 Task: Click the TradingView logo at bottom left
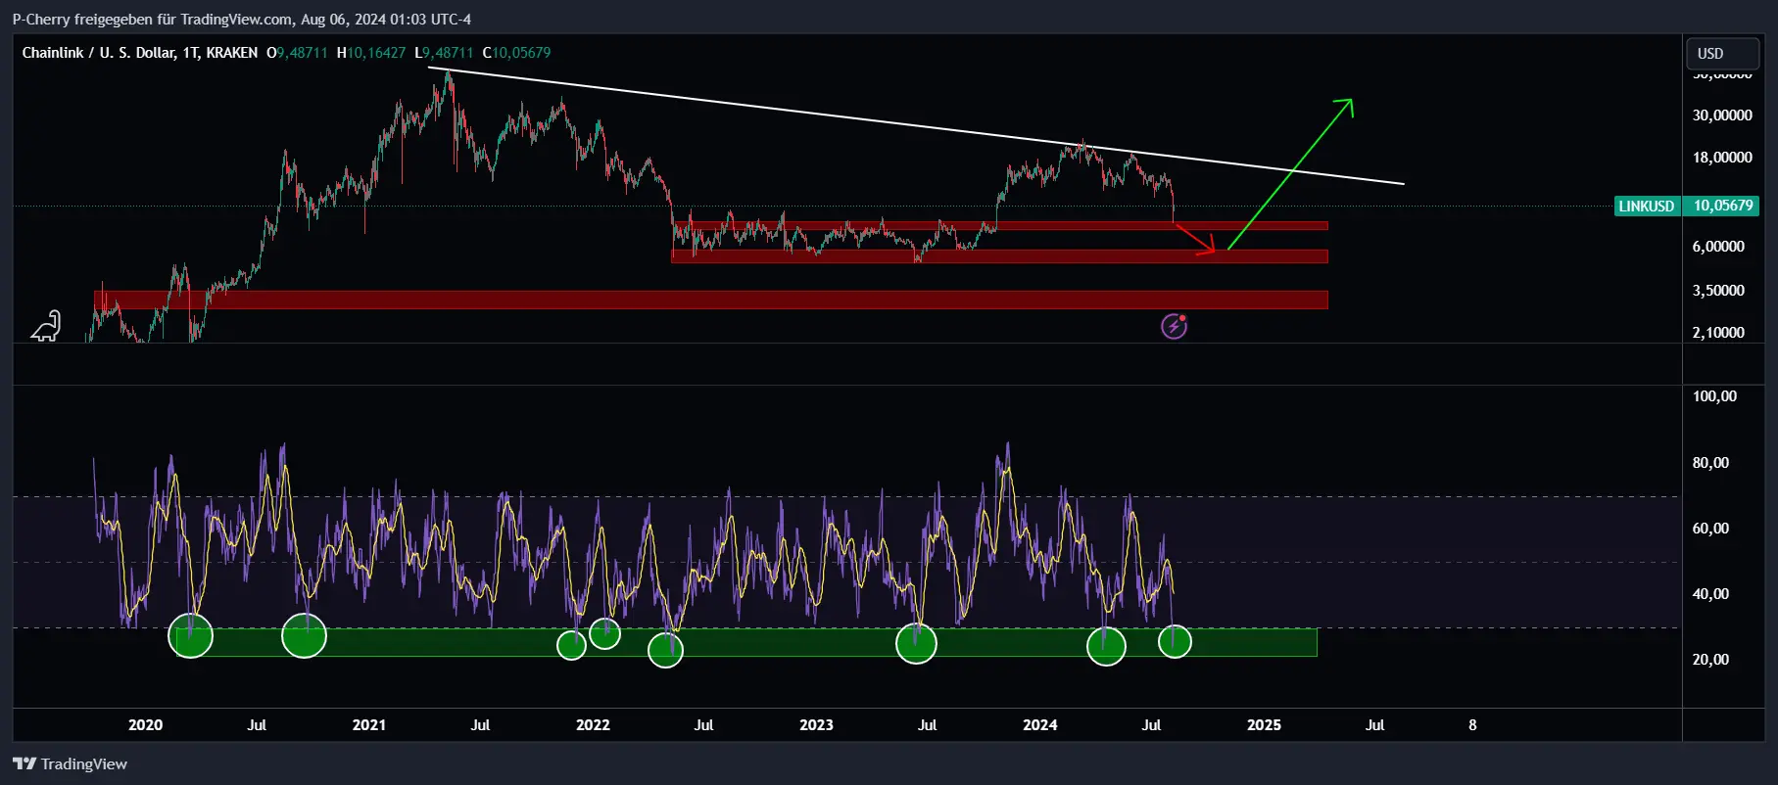coord(70,763)
